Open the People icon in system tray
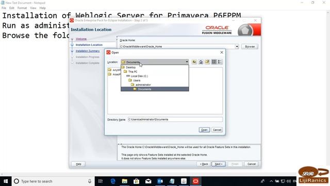330x186 pixels. [x=262, y=181]
